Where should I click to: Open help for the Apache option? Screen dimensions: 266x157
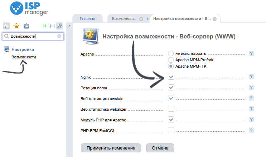251,54
